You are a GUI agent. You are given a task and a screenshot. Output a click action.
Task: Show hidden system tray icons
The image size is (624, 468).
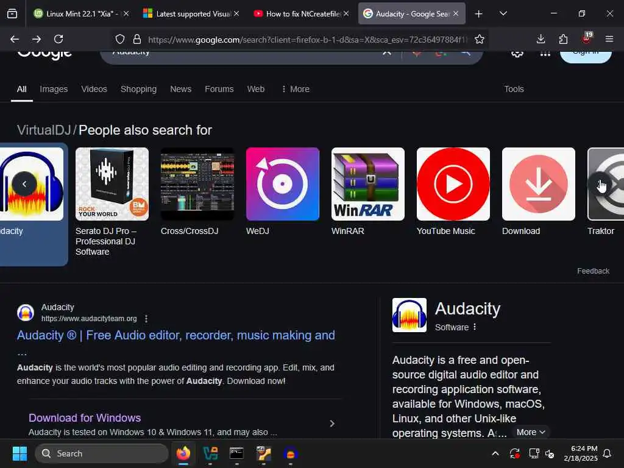pyautogui.click(x=495, y=453)
